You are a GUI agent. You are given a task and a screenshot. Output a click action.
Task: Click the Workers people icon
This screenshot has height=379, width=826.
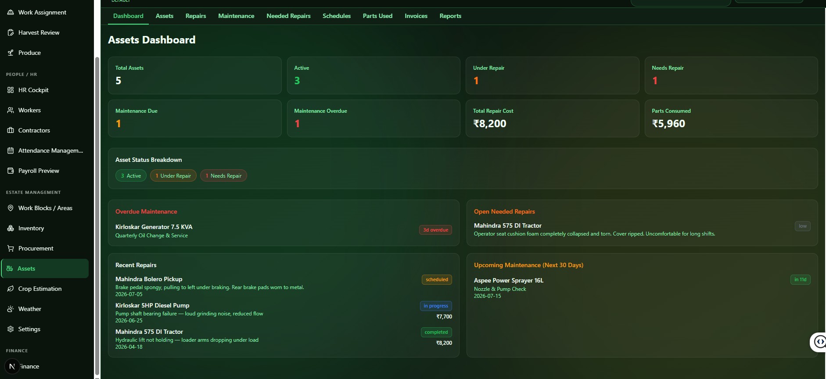pyautogui.click(x=11, y=110)
